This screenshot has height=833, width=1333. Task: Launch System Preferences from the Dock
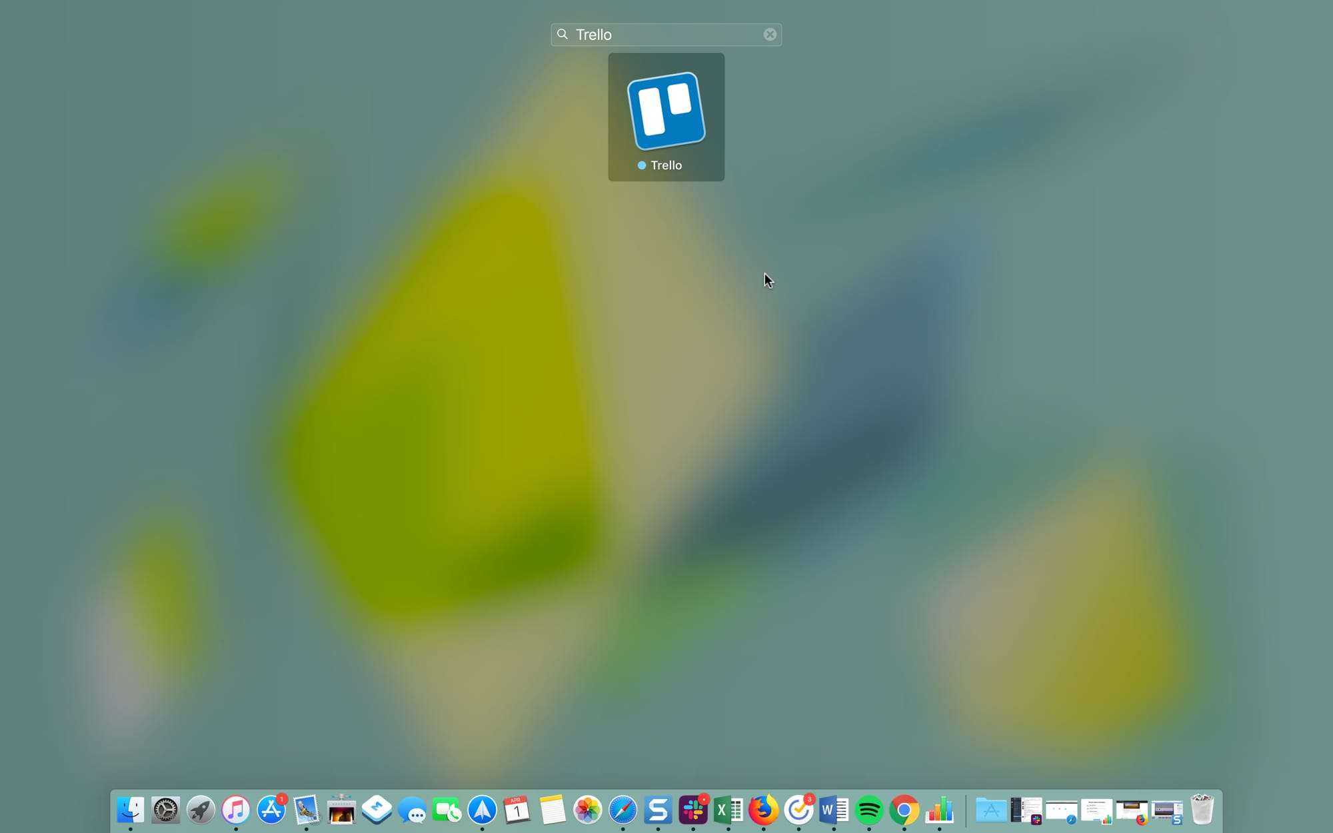[x=165, y=810]
